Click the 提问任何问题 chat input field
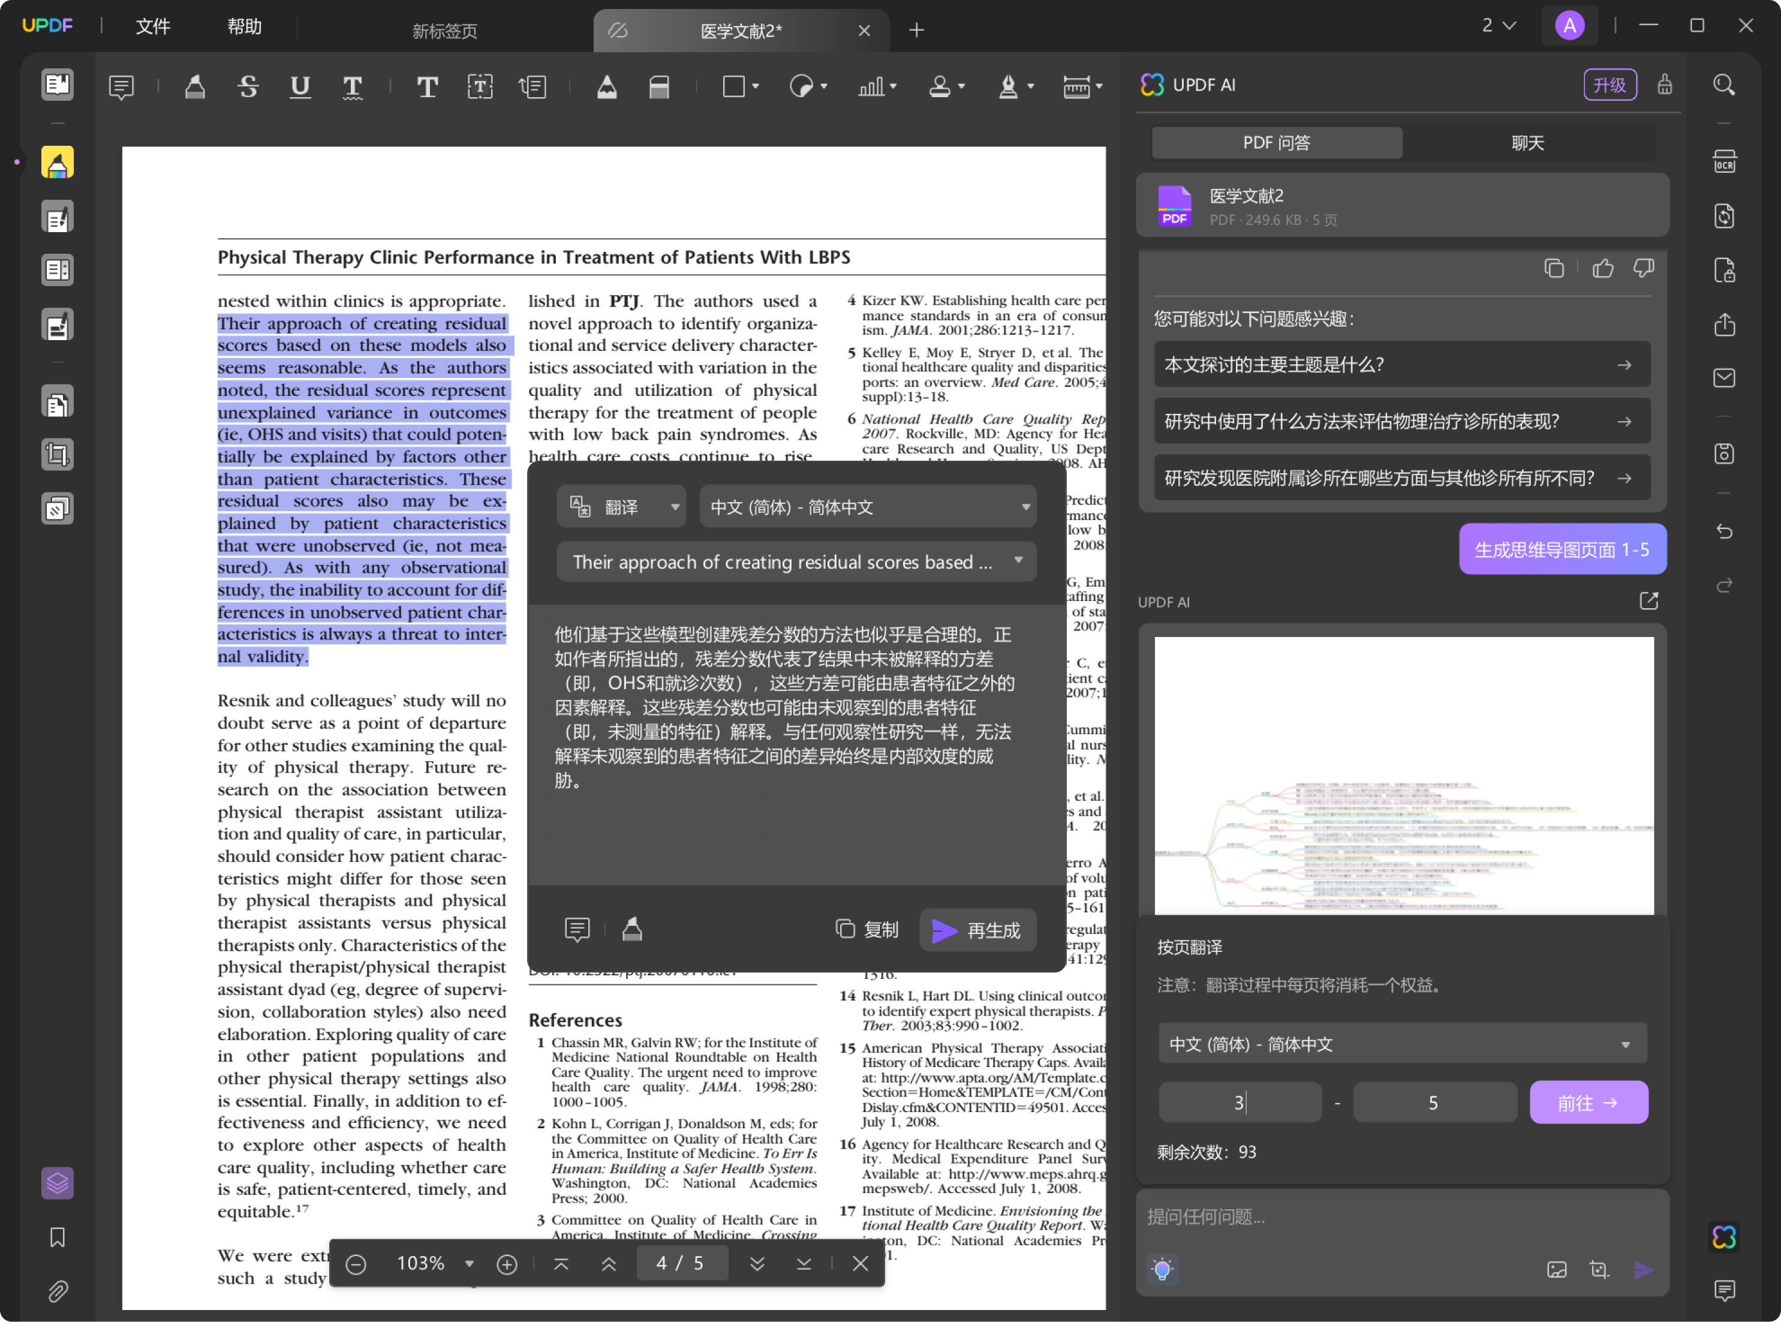Viewport: 1781px width, 1322px height. click(1402, 1217)
